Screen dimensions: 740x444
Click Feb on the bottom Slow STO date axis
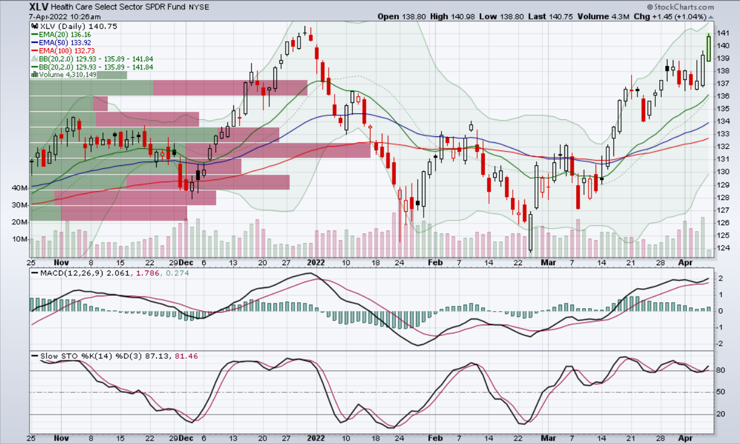coord(435,439)
